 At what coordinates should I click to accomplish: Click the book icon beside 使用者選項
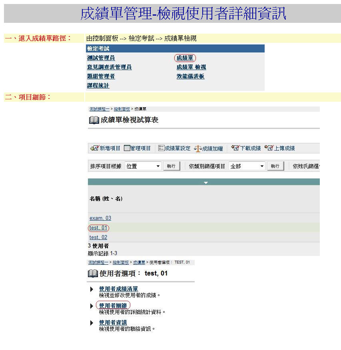coord(93,274)
